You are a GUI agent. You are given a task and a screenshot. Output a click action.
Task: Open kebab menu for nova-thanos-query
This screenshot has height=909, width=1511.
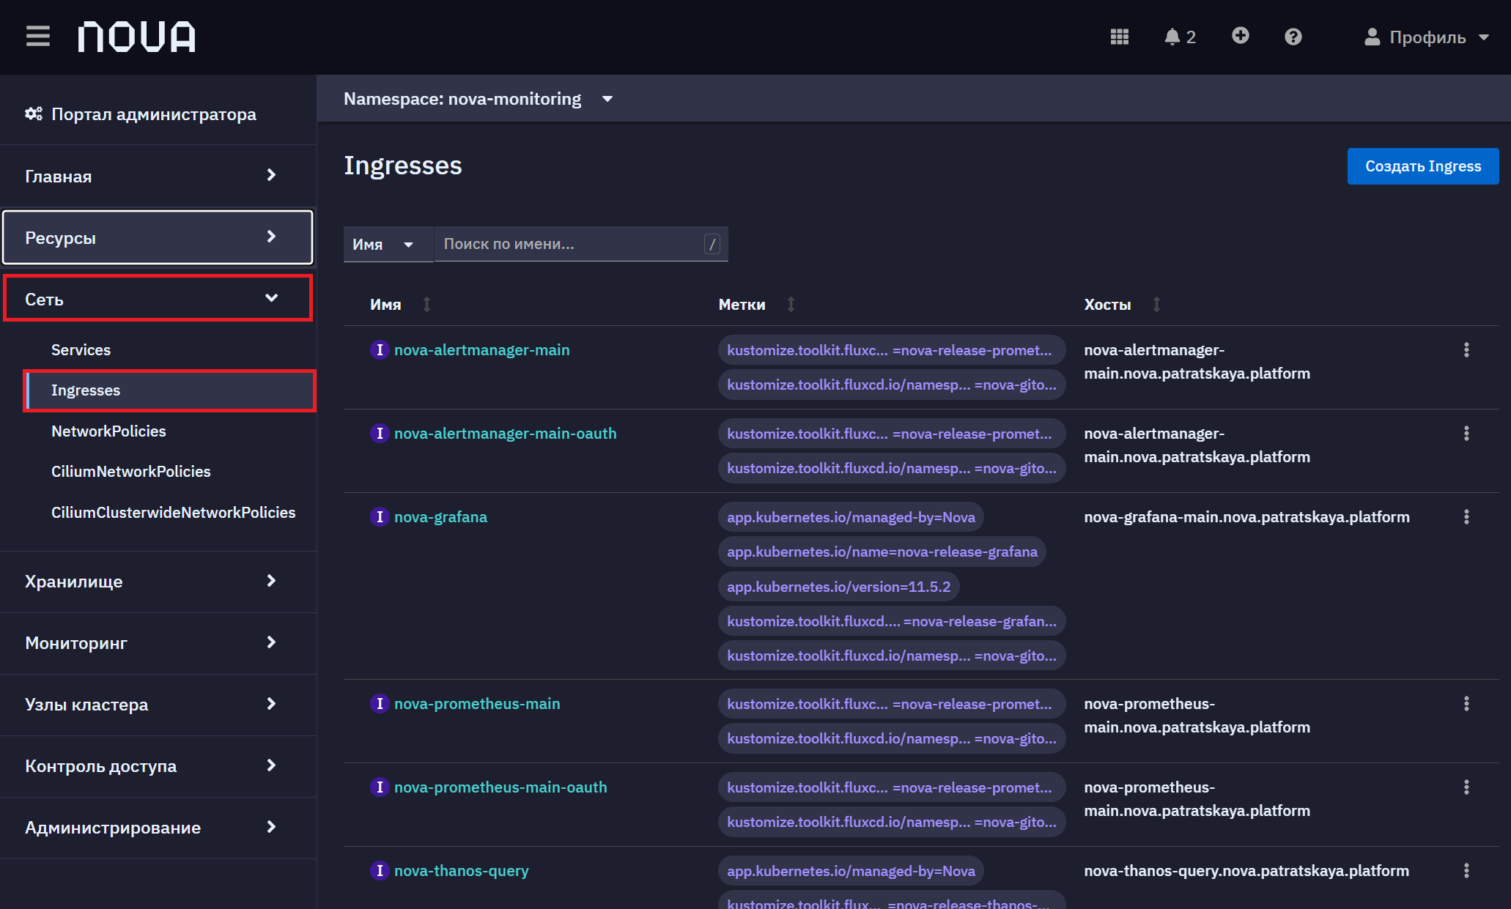pyautogui.click(x=1466, y=871)
